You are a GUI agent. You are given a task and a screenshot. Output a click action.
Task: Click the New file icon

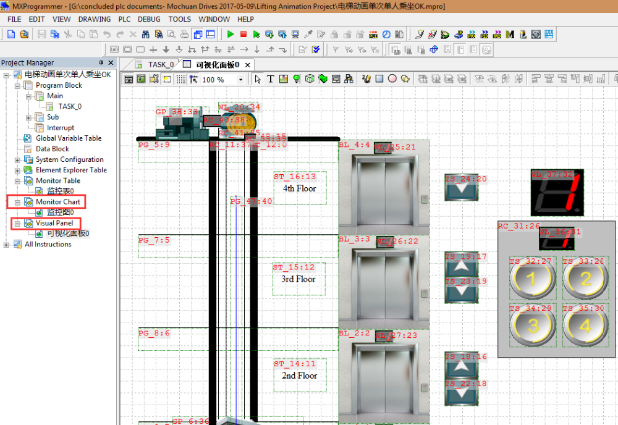[11, 34]
